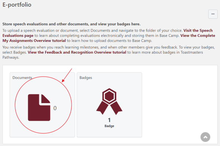Click the badge count 1
The width and height of the screenshot is (220, 146).
point(109,120)
